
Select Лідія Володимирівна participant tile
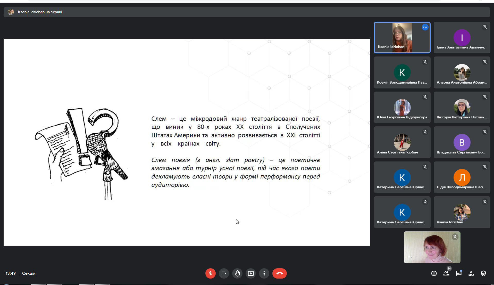(x=462, y=177)
